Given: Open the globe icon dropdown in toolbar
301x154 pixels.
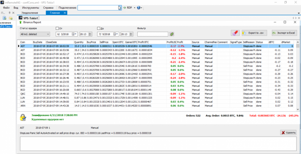Looking at the screenshot, I should 139,8.
